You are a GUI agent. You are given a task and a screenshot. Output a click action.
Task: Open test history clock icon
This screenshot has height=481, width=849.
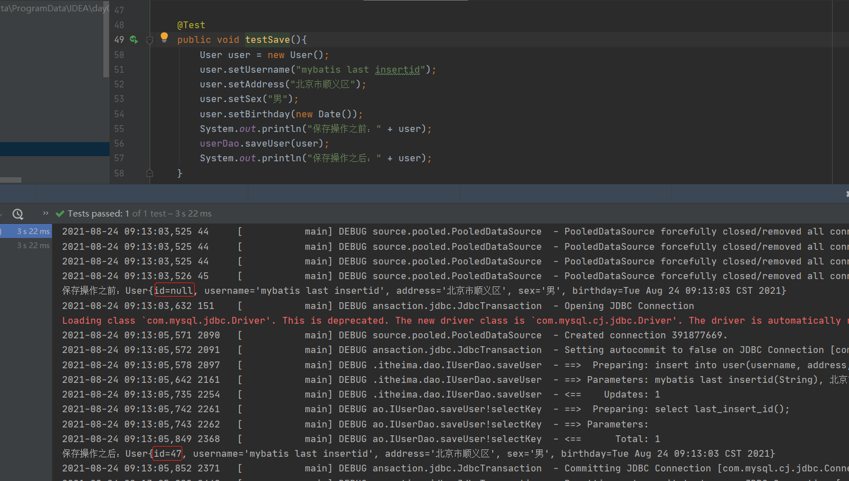[x=18, y=214]
